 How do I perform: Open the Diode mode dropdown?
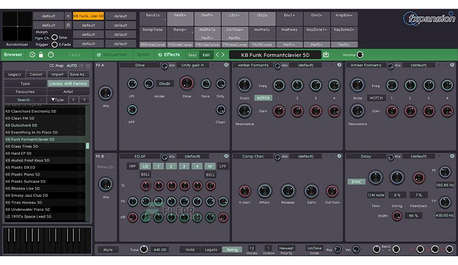[x=164, y=83]
